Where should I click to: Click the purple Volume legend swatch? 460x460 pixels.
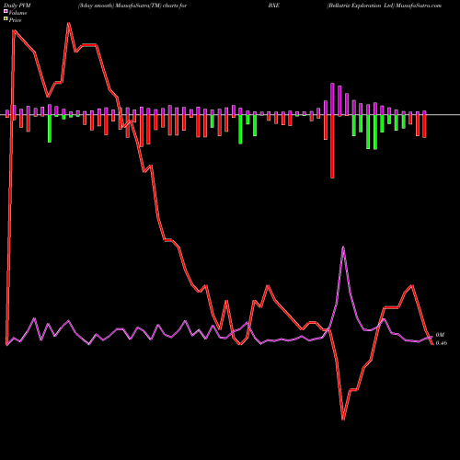point(6,11)
